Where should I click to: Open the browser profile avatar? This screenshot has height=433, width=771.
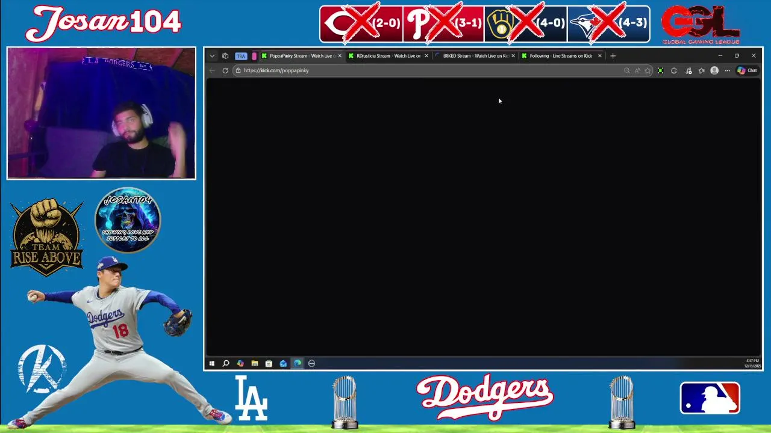(x=714, y=70)
